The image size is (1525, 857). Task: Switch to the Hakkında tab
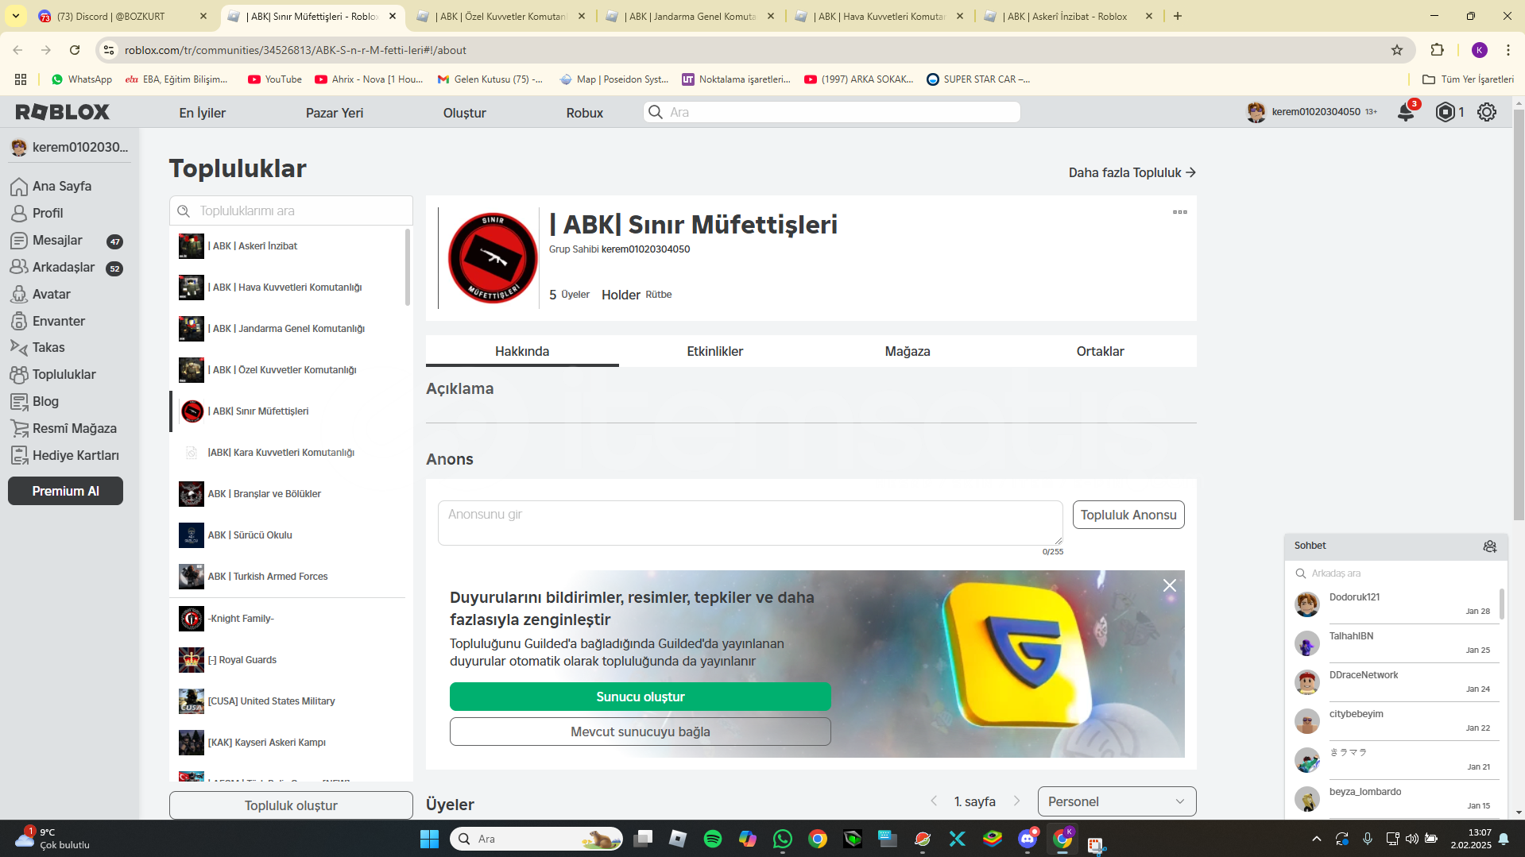coord(522,351)
